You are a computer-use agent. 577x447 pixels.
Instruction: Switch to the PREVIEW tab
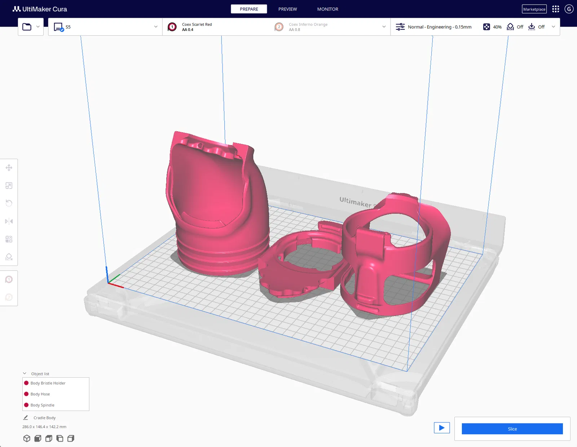pyautogui.click(x=287, y=9)
